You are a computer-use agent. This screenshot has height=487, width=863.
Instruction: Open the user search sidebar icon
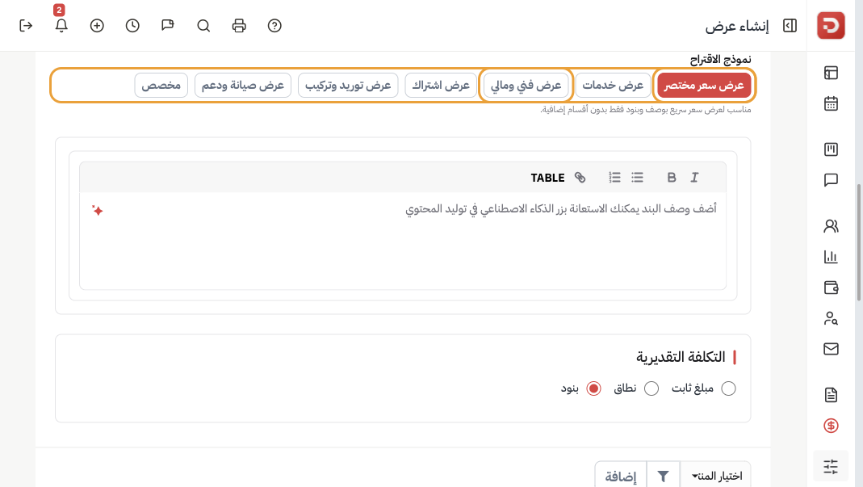(831, 318)
